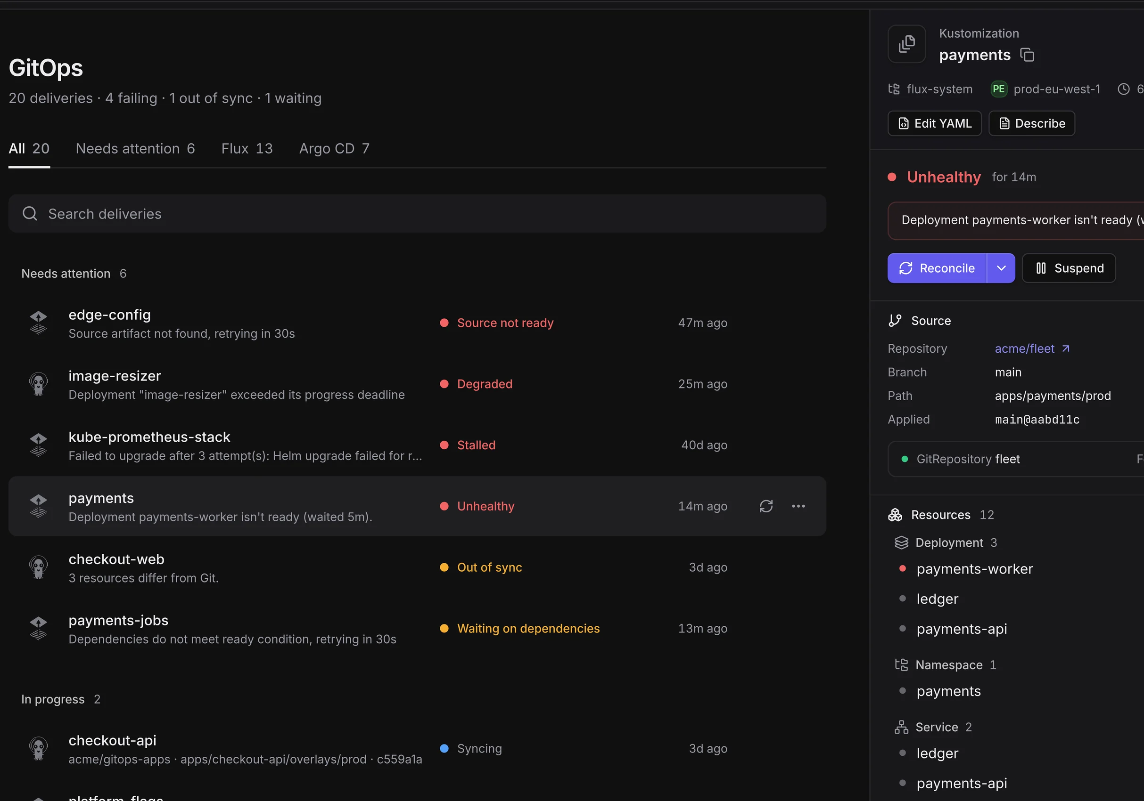Click the flux-system namespace icon
1144x801 pixels.
pos(894,89)
